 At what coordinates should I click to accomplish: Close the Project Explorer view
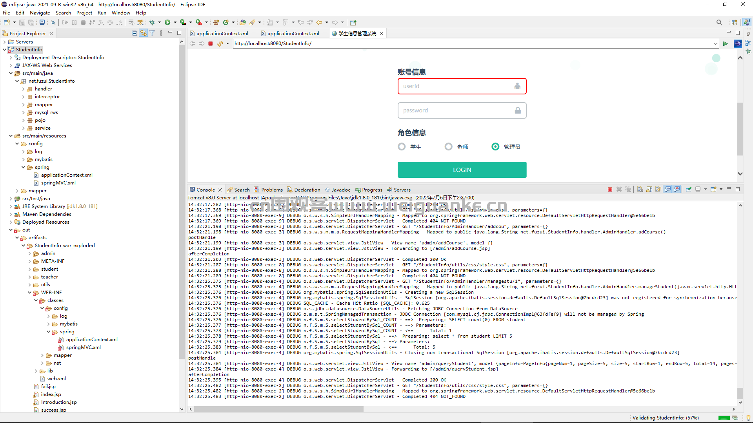[51, 34]
